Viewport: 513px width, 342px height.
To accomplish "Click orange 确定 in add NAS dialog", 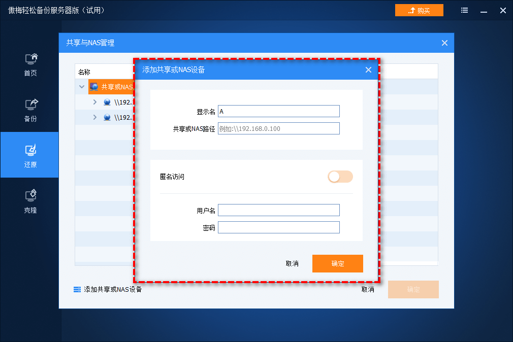I will click(338, 263).
